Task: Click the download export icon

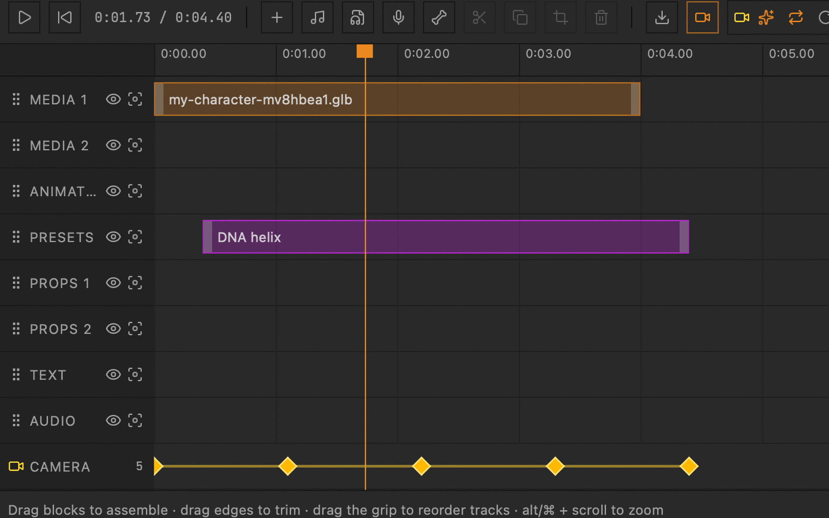Action: coord(662,17)
